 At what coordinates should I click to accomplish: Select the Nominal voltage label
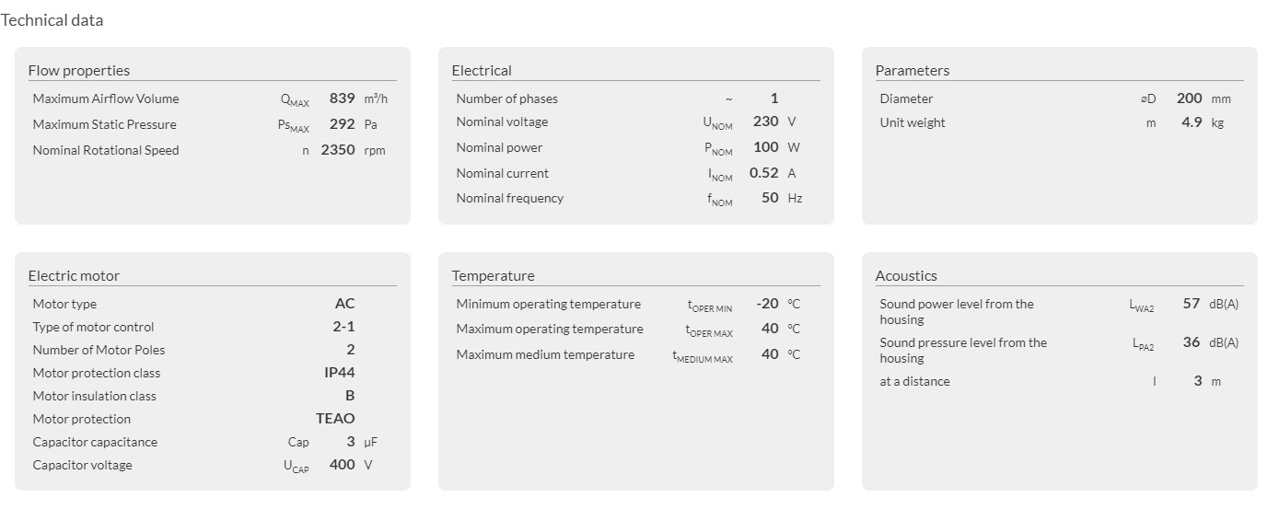[502, 122]
